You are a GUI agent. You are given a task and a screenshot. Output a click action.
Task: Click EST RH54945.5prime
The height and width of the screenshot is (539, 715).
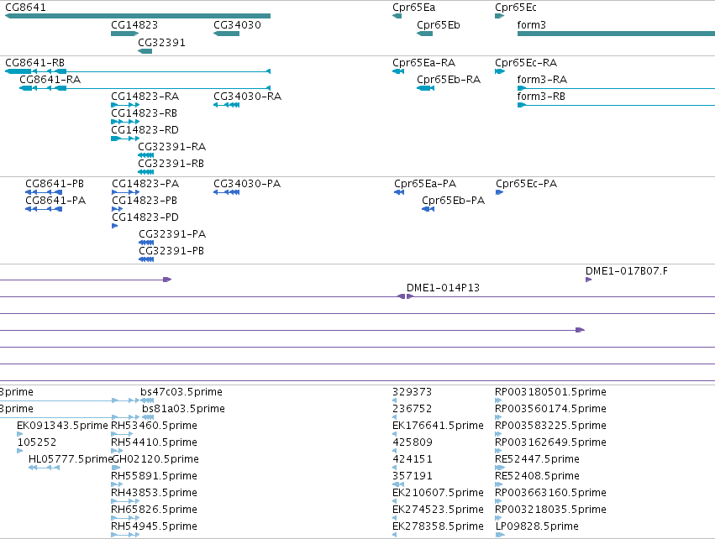125,535
